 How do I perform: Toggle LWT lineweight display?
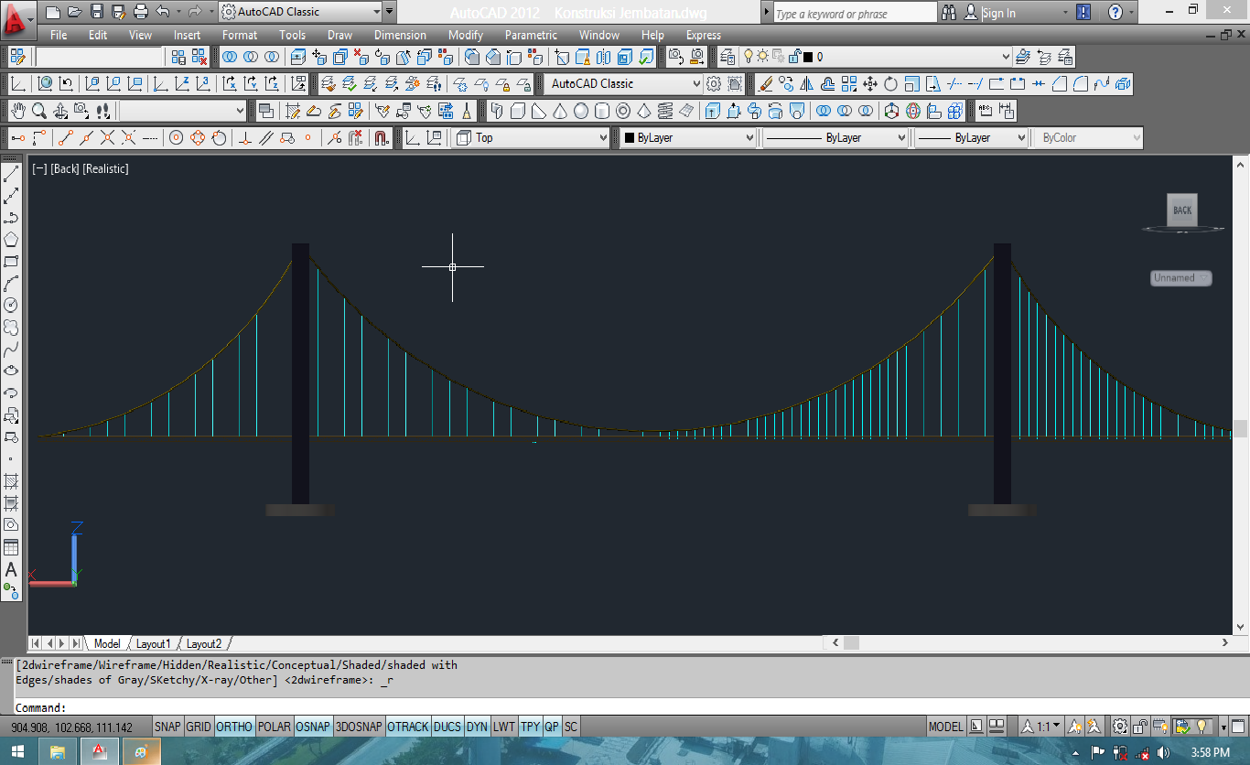coord(504,727)
